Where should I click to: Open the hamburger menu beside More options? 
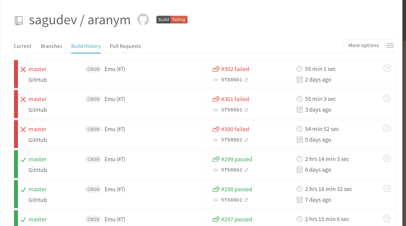(390, 45)
